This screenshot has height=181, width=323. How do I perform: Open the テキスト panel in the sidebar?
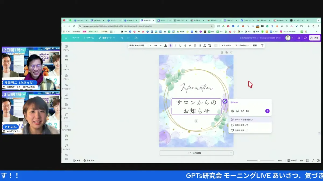[66, 67]
